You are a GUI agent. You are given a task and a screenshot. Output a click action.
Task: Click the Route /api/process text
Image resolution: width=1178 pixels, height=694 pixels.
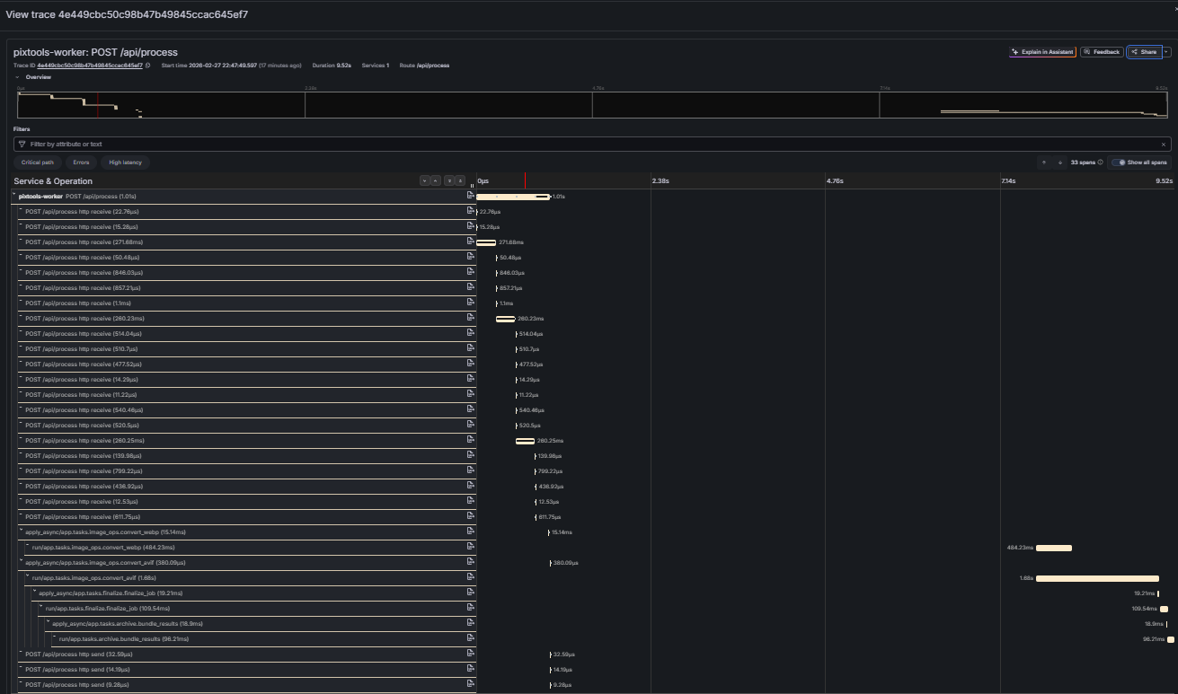pos(425,66)
